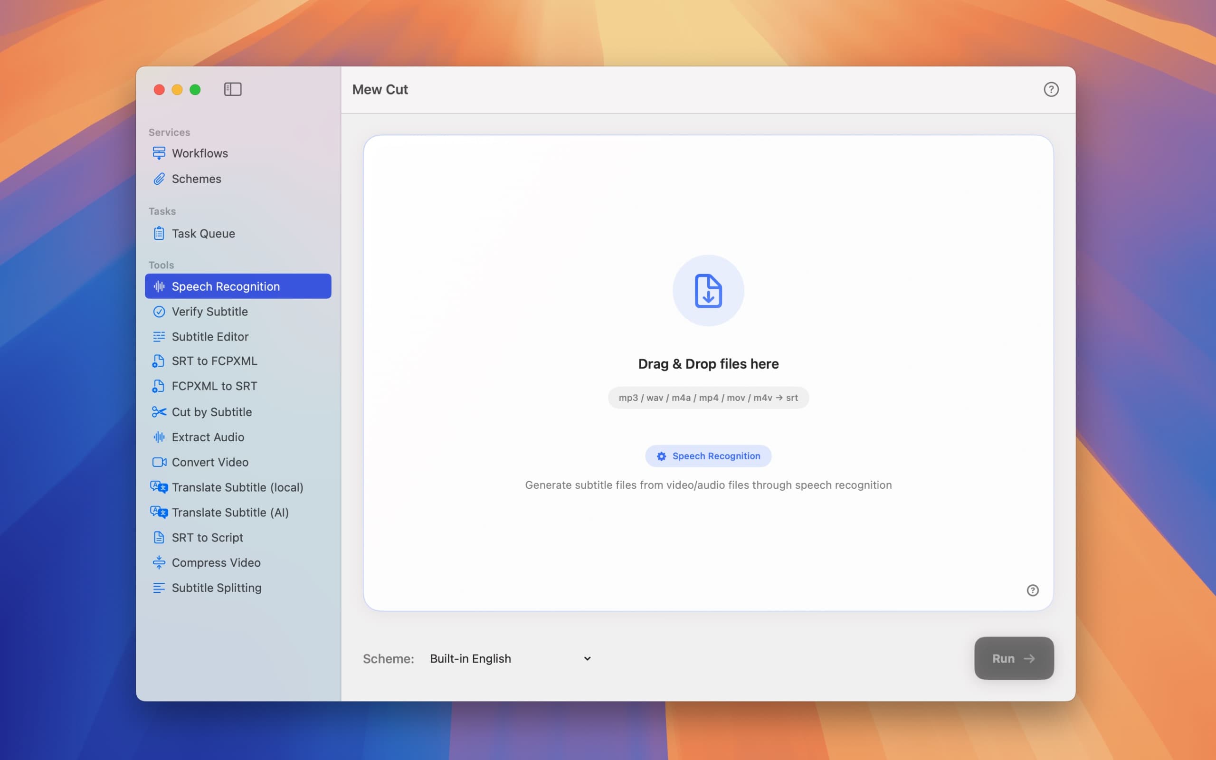Open the Speech Recognition settings pill
This screenshot has height=760, width=1216.
coord(708,456)
